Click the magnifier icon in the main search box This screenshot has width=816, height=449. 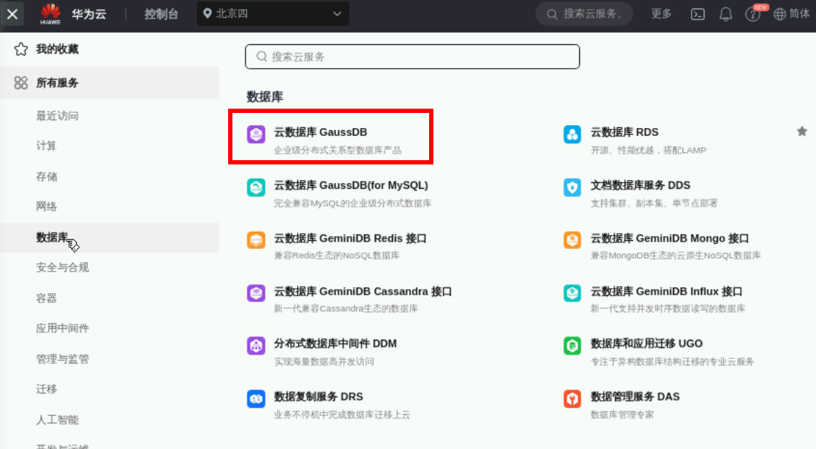(262, 56)
